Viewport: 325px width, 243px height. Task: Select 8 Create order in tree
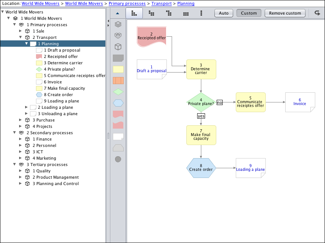pyautogui.click(x=54, y=95)
